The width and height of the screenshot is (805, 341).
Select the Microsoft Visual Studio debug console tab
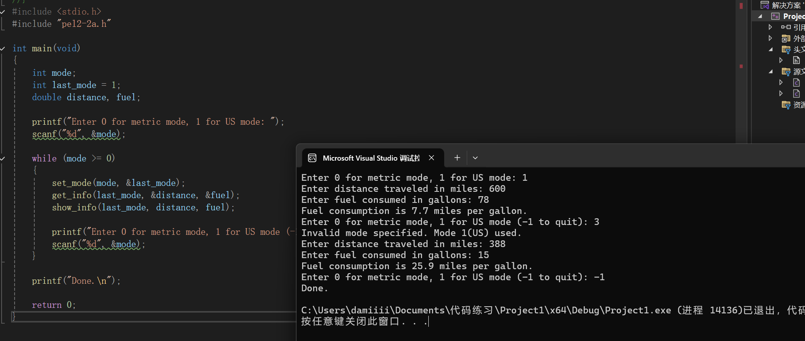pos(371,158)
